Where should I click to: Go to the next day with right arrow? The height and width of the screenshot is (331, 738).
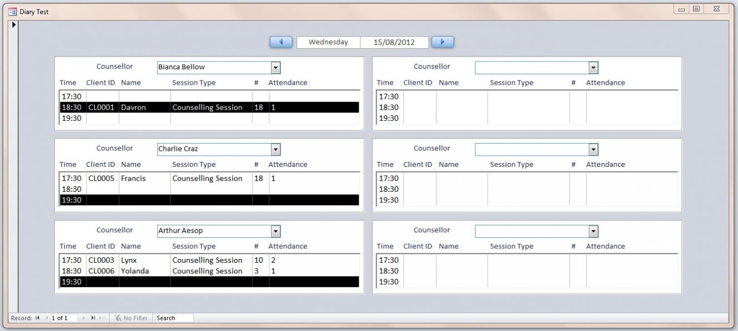pos(443,42)
